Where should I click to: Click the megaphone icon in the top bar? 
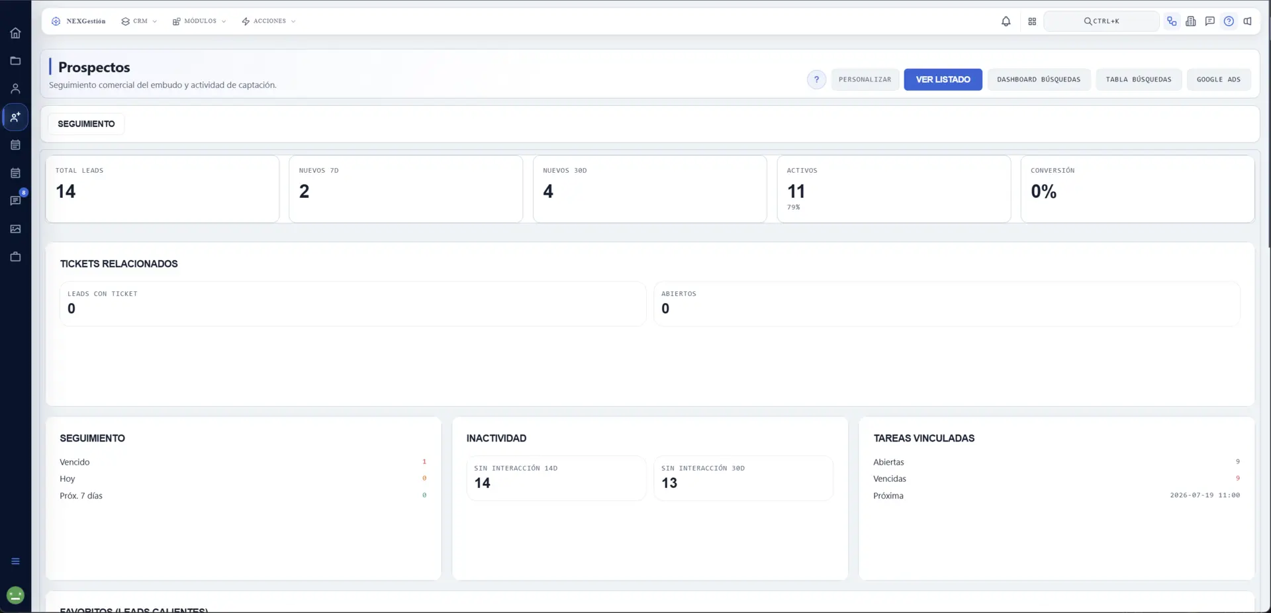click(1247, 21)
